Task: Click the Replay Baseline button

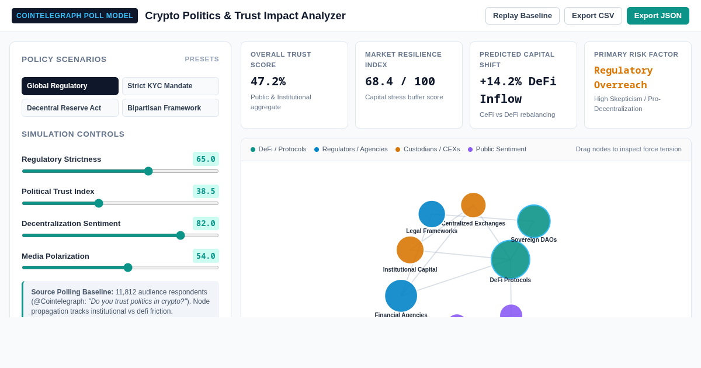Action: [522, 16]
